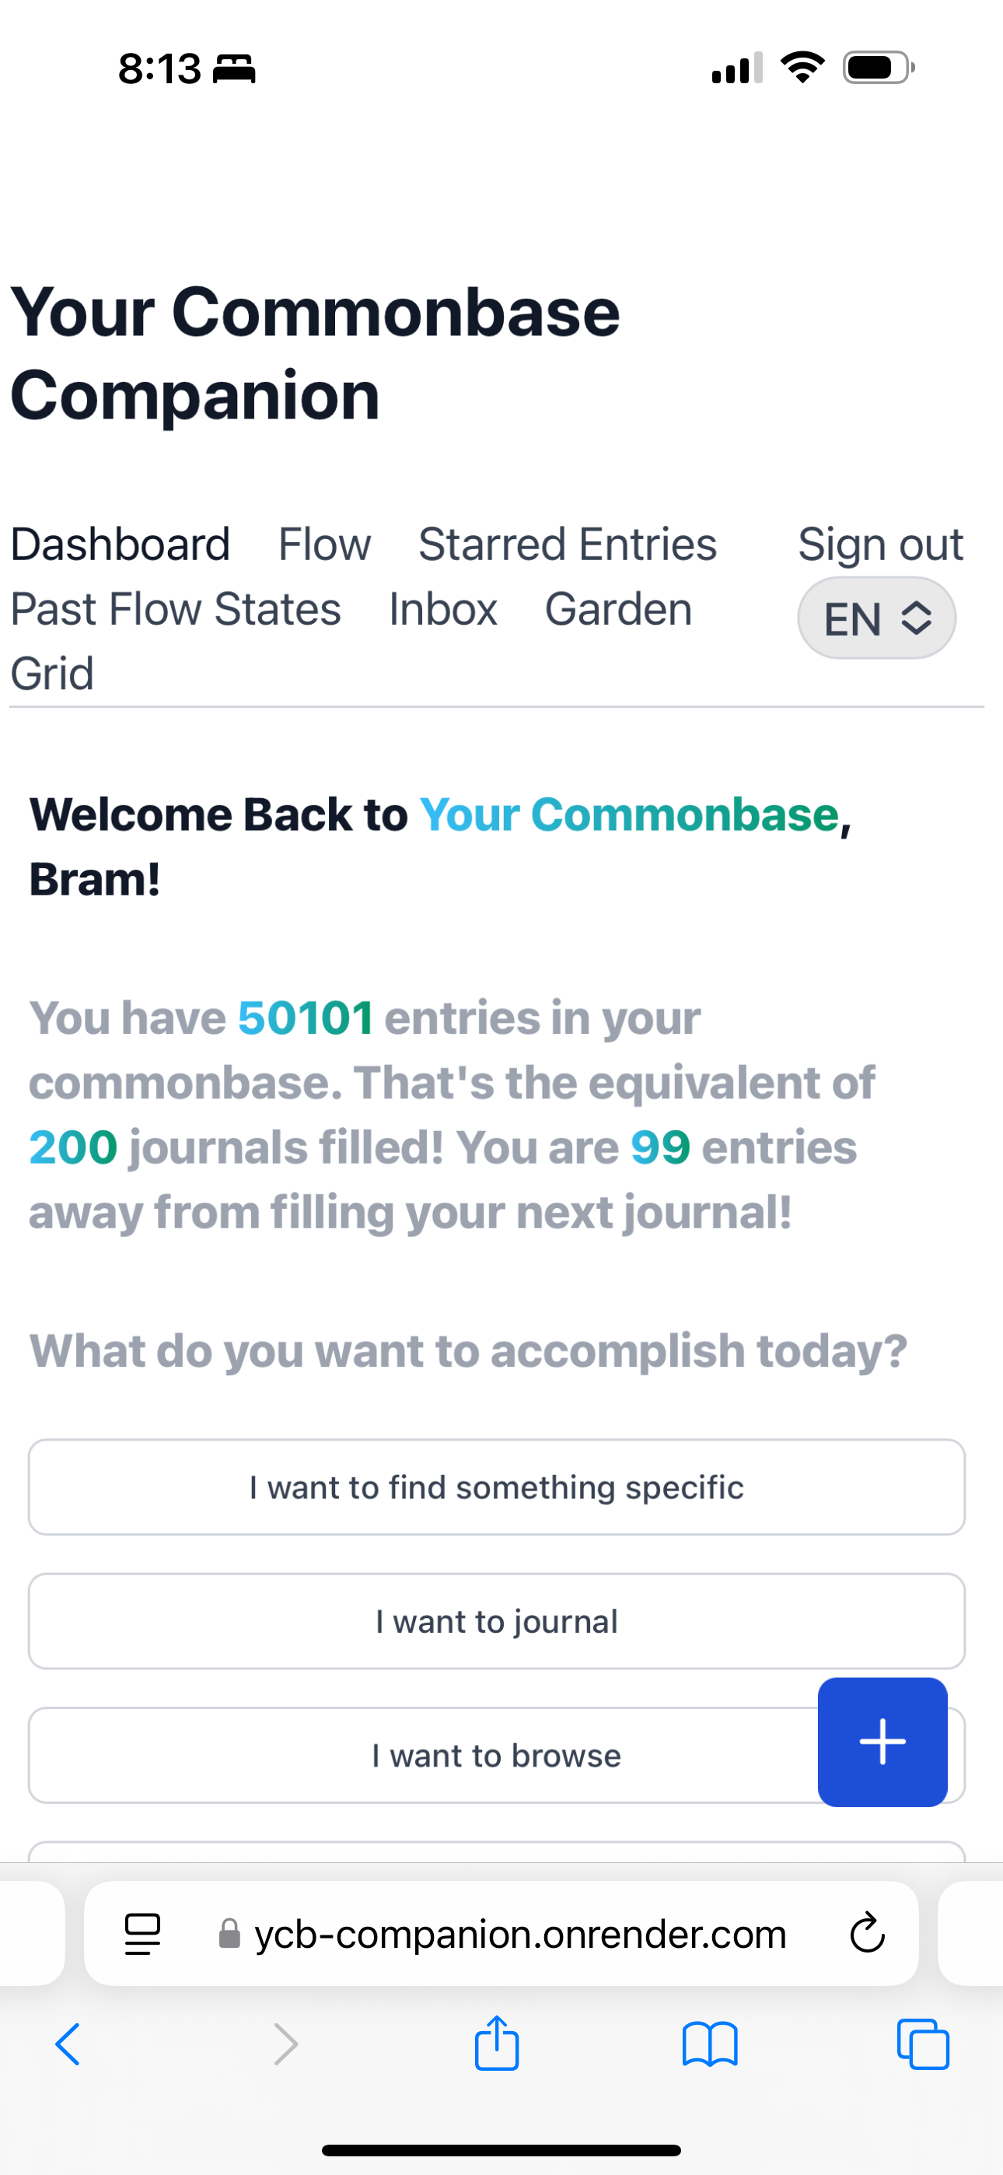Reload the page with Safari refresh icon
The width and height of the screenshot is (1003, 2175).
click(x=866, y=1932)
